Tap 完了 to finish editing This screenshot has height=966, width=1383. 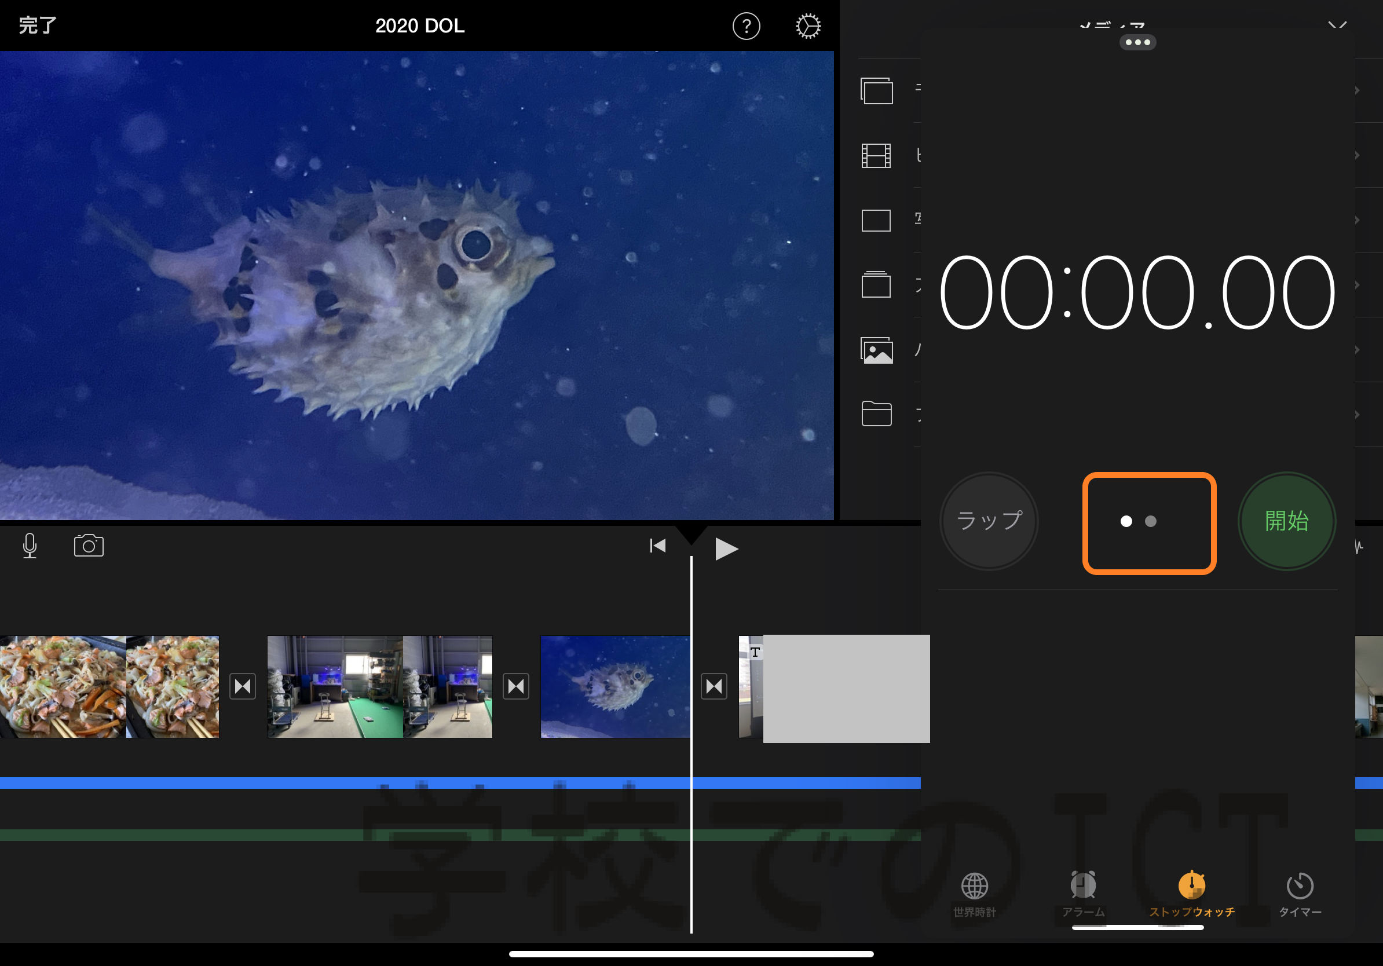coord(37,26)
